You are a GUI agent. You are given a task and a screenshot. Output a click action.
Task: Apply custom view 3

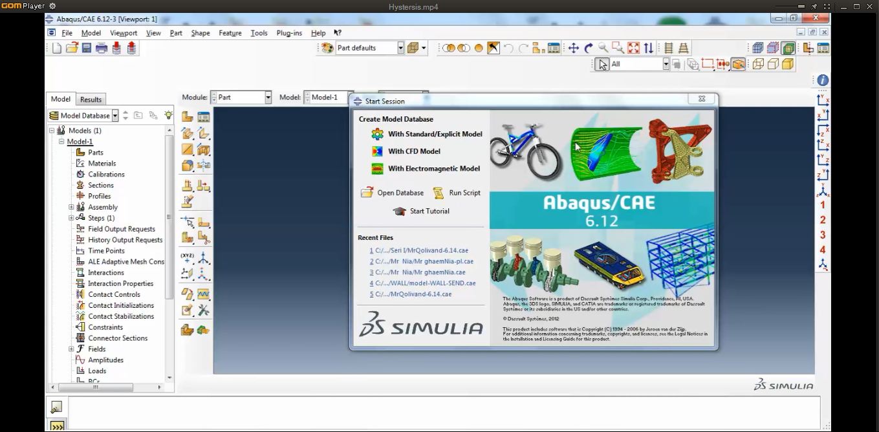[823, 235]
